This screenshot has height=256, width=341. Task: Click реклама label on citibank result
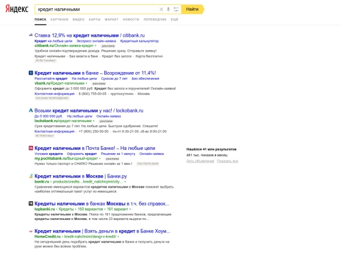tap(108, 46)
